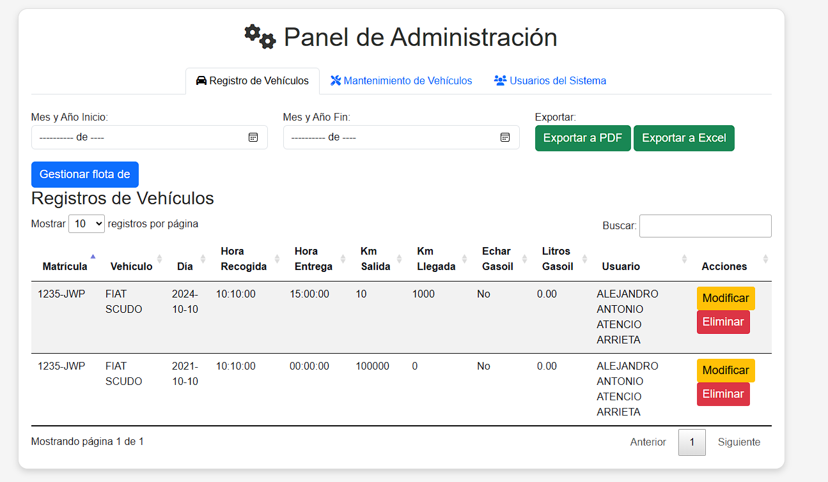This screenshot has width=828, height=482.
Task: Delete the 2021-10-10 vehicle record
Action: [x=723, y=394]
